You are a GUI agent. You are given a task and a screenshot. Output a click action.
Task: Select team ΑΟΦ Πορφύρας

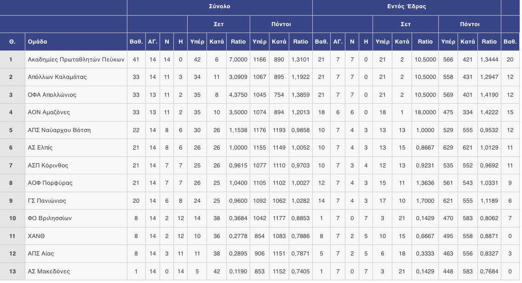[x=50, y=183]
